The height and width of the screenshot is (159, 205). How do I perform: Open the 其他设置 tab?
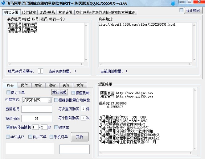point(65,12)
